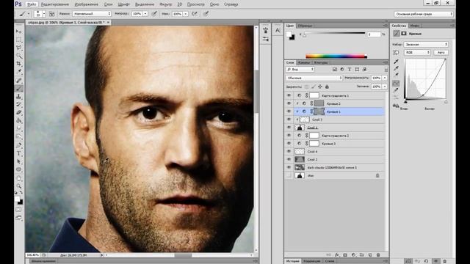The width and height of the screenshot is (470, 264).
Task: Switch to the Channels tab
Action: [x=303, y=62]
